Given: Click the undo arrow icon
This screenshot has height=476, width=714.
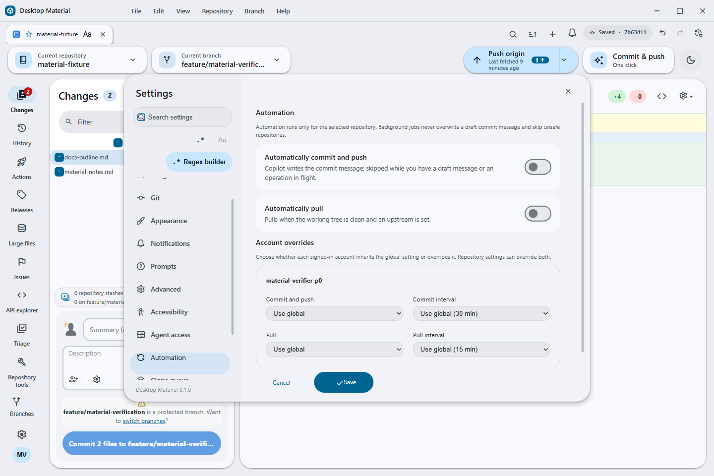Looking at the screenshot, I should (x=662, y=33).
